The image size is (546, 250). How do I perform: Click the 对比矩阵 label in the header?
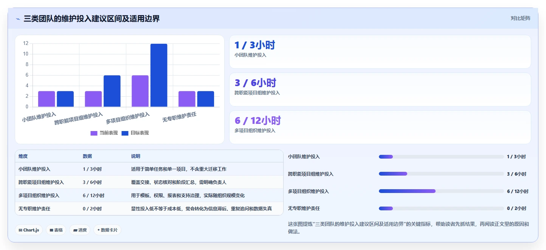520,18
